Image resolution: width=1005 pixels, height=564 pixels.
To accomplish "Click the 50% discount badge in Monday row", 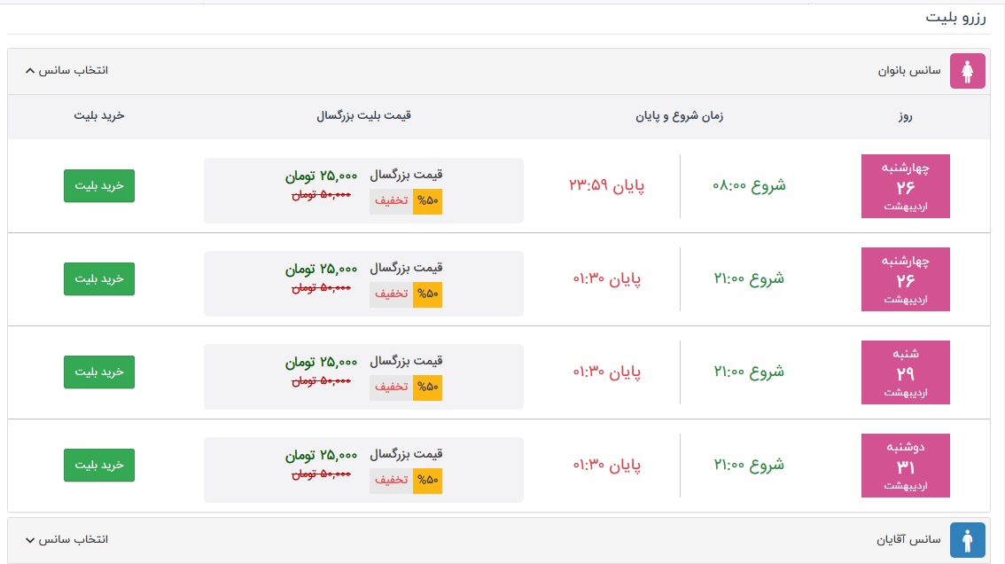I will tap(427, 481).
